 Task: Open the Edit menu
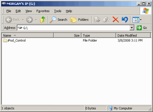tap(18, 11)
